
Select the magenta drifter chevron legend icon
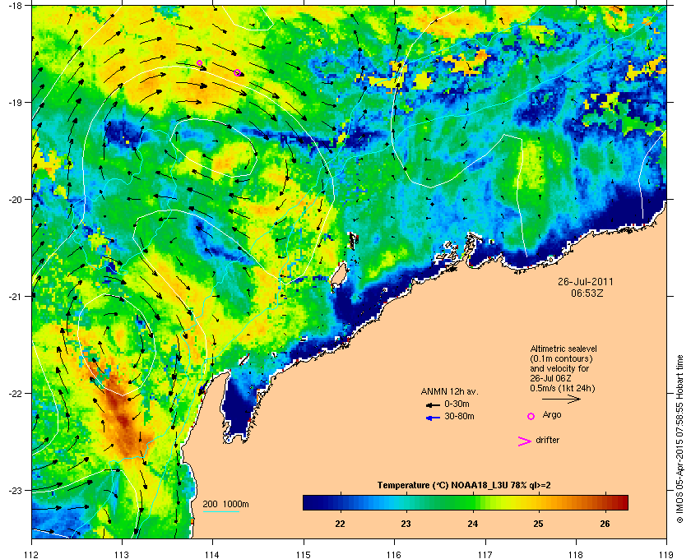pos(525,441)
